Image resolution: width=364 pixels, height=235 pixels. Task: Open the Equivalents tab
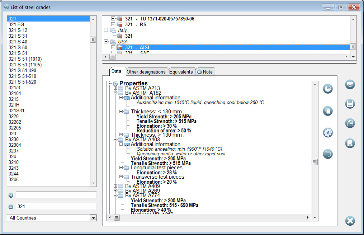coord(181,72)
